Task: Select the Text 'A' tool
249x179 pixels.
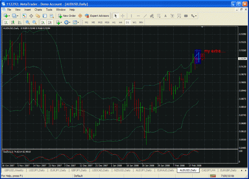Action: (165, 16)
